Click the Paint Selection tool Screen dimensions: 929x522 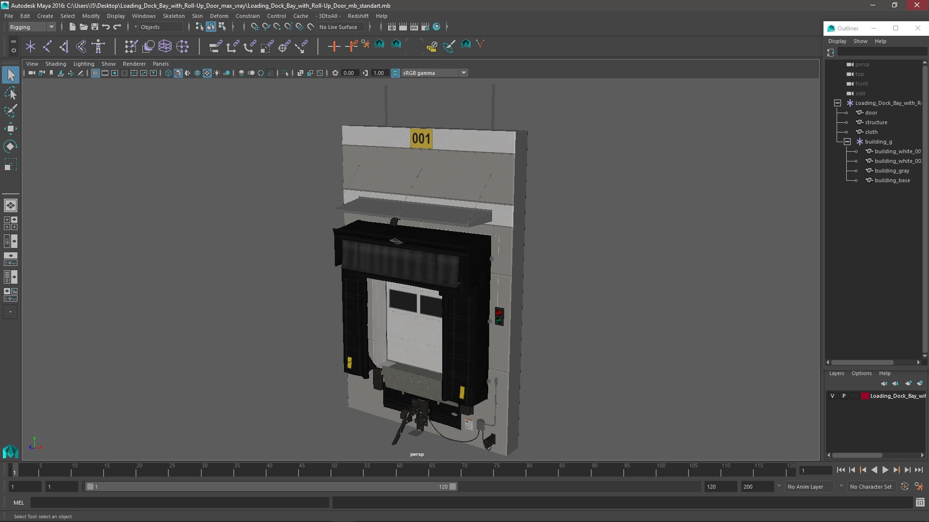coord(10,111)
